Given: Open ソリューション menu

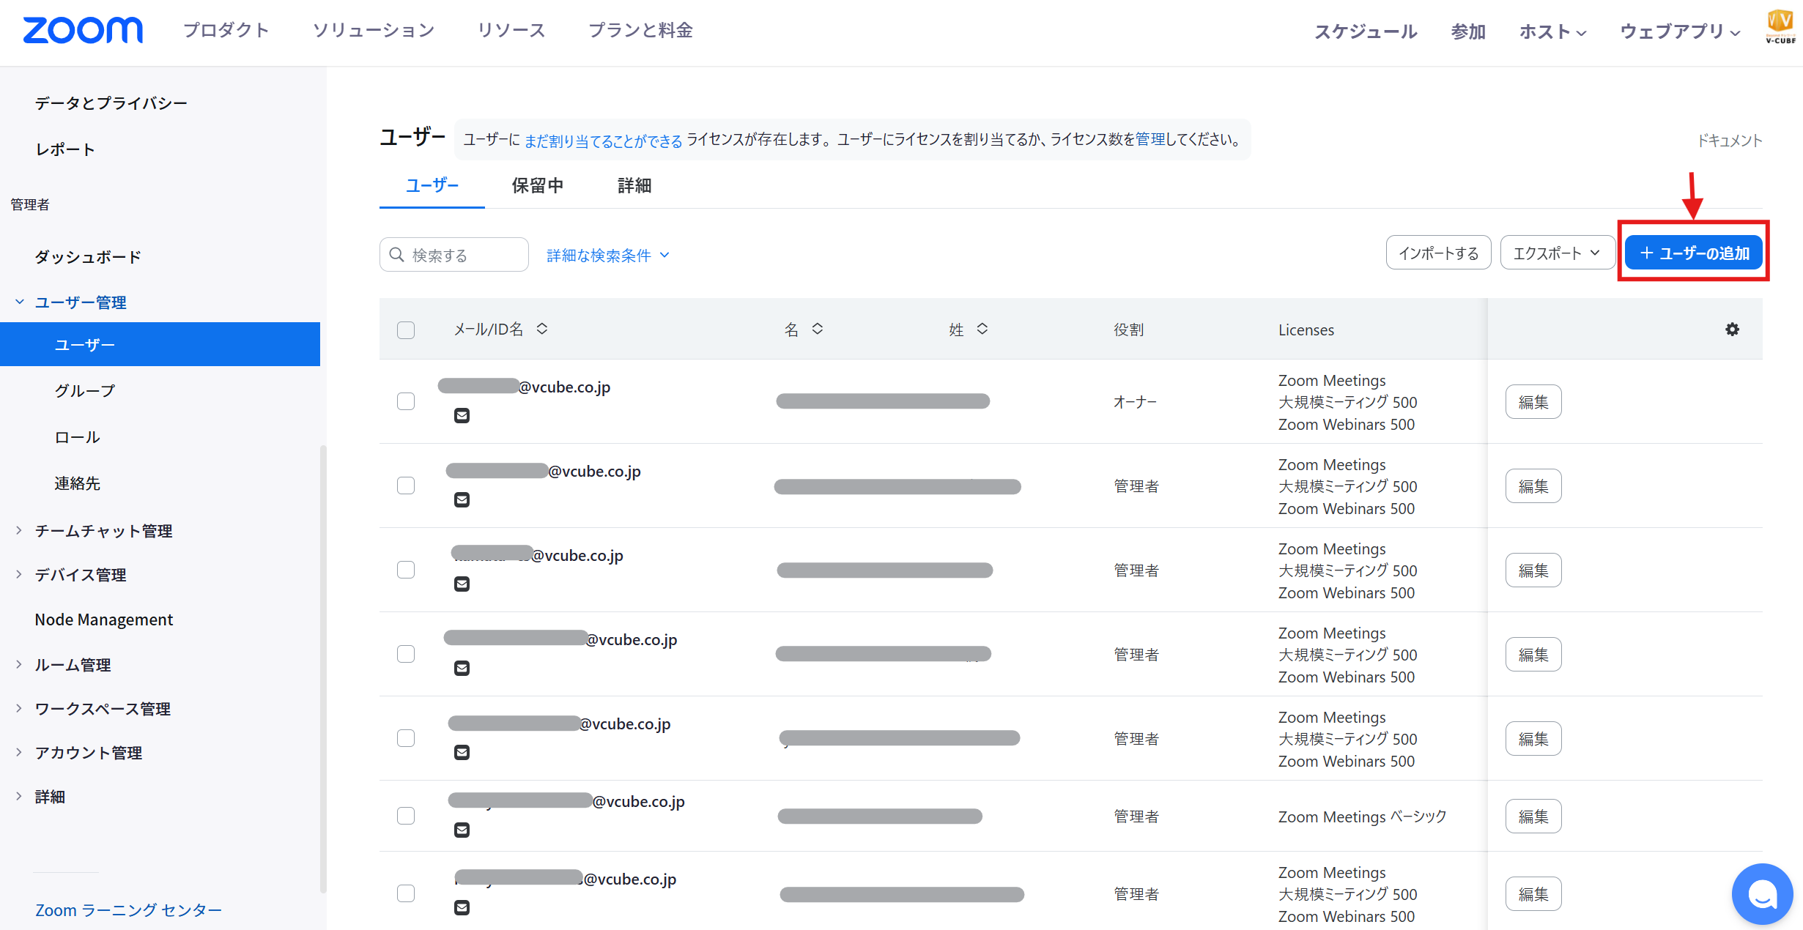Looking at the screenshot, I should tap(374, 30).
